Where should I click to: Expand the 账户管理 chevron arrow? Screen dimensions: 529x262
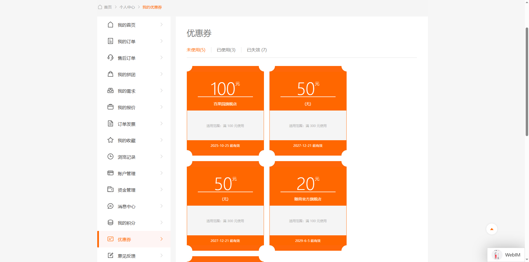[x=161, y=173]
